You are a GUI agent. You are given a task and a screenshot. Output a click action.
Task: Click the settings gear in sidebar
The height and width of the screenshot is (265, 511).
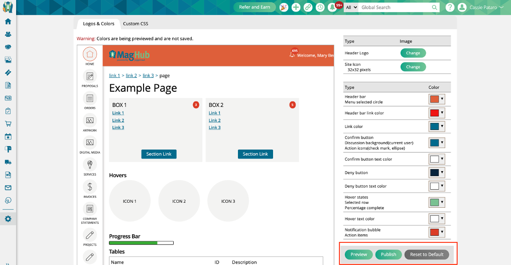tap(8, 219)
